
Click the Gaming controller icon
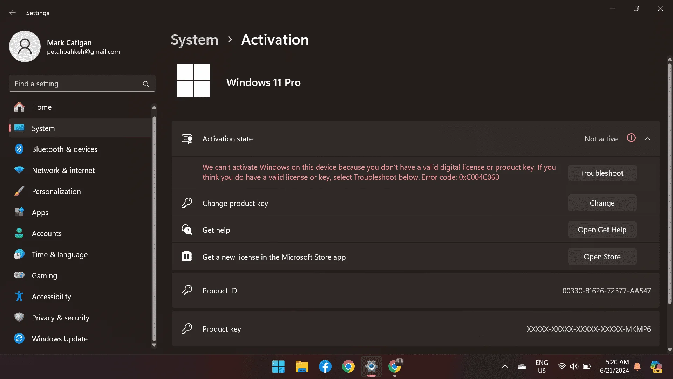[x=19, y=275]
